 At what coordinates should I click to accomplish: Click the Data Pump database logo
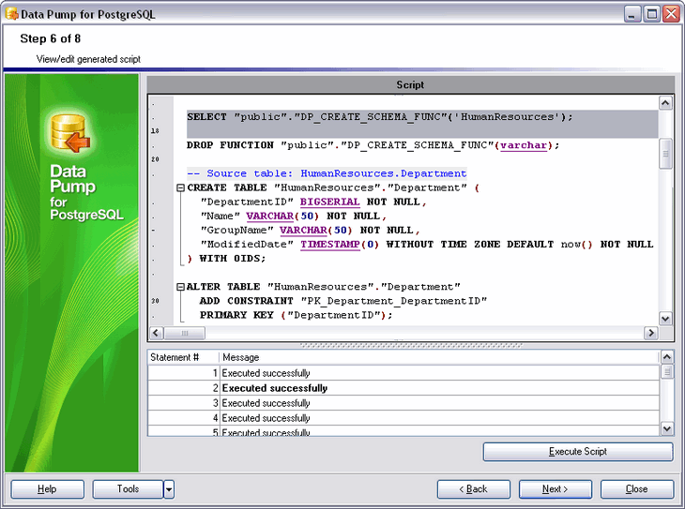tap(69, 133)
